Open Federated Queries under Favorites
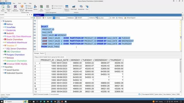The height and width of the screenshot is (103, 184). (x=14, y=73)
